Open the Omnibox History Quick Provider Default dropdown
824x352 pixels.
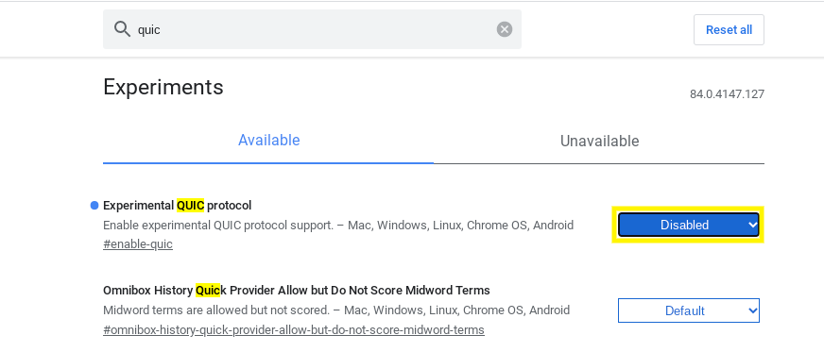[689, 310]
